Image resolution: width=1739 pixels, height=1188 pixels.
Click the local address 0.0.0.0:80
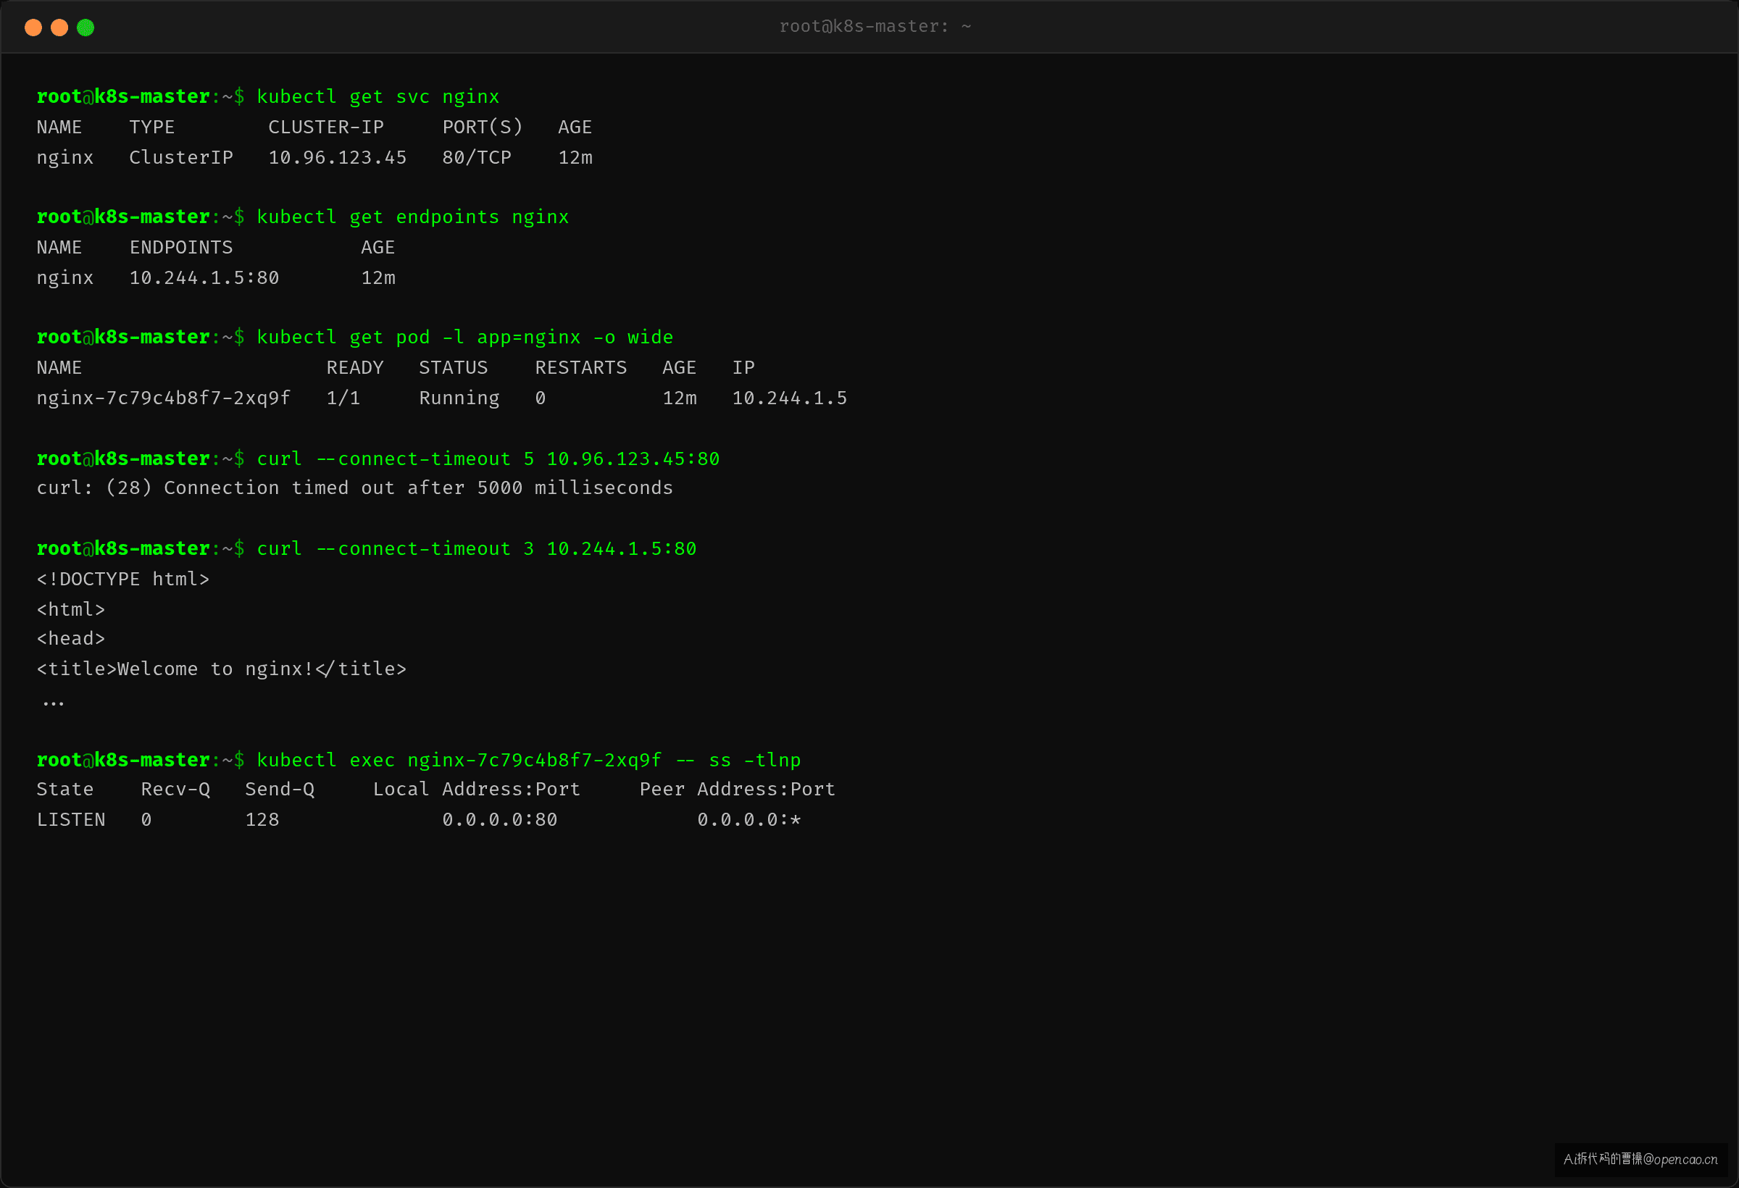click(x=500, y=820)
